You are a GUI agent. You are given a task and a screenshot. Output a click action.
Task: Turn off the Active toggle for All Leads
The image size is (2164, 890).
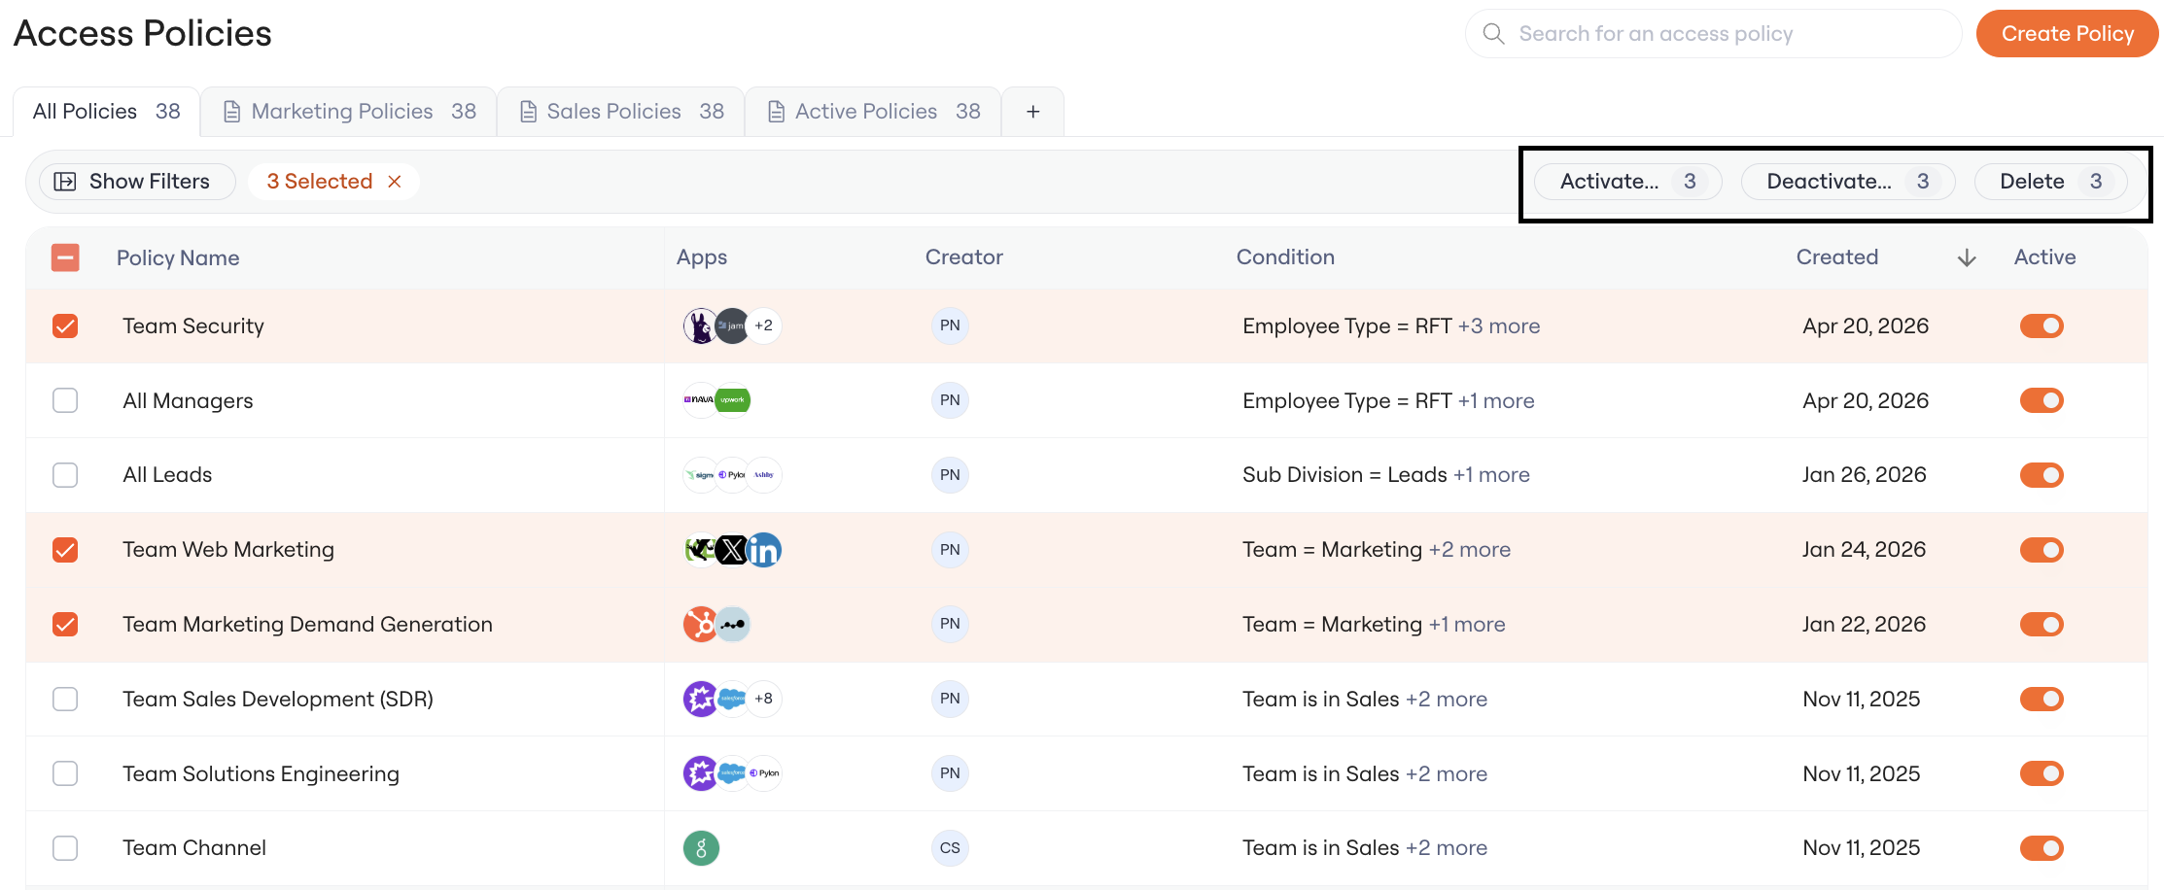tap(2042, 475)
